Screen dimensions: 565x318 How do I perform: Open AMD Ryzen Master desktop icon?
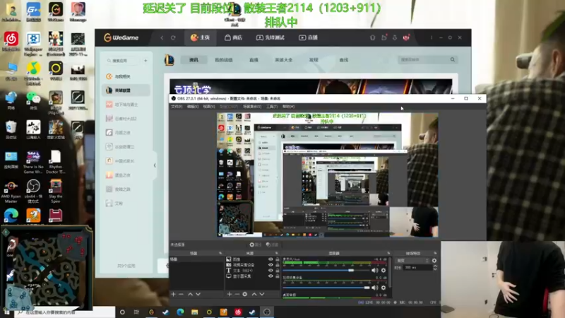click(11, 190)
